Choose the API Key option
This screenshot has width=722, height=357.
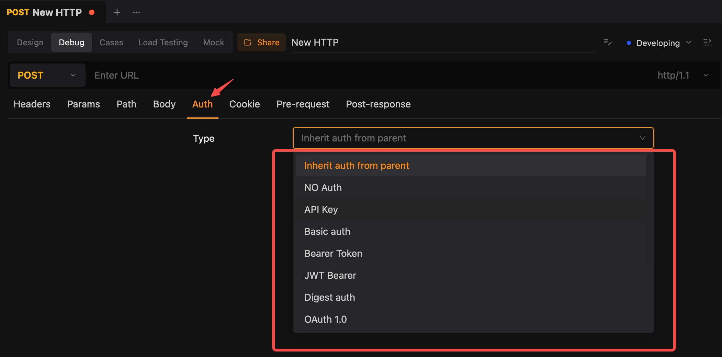471,209
